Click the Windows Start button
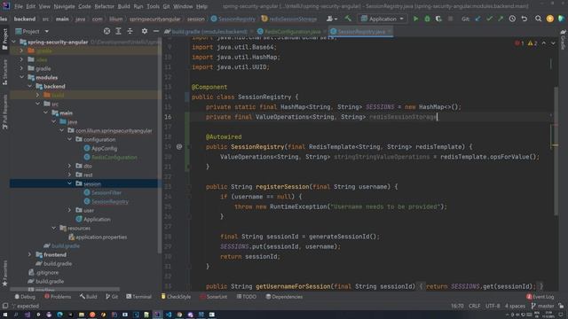The image size is (568, 319). point(5,315)
